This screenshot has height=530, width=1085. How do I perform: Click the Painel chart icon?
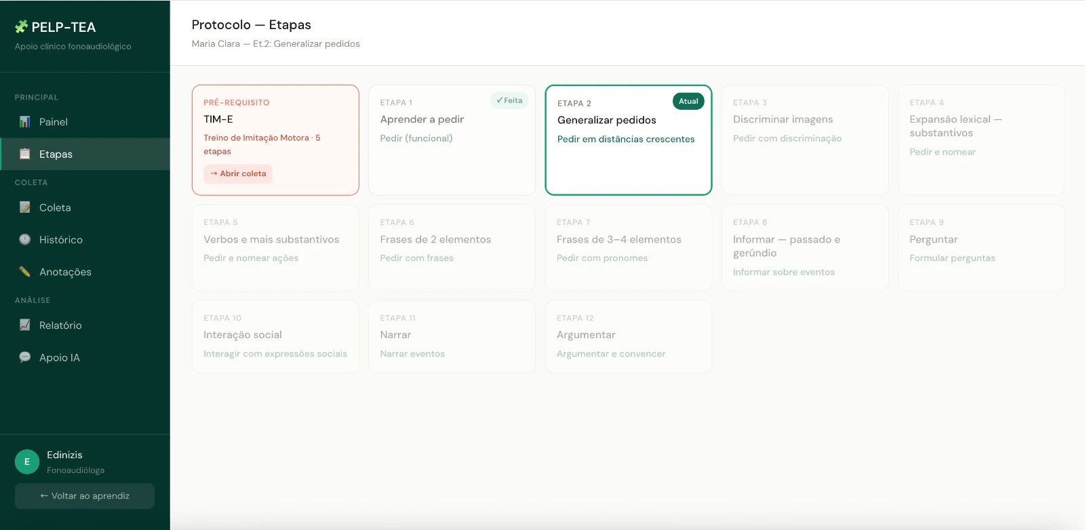coord(25,122)
